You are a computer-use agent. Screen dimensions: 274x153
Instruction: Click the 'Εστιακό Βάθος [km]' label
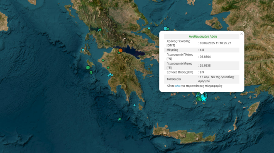180,72
